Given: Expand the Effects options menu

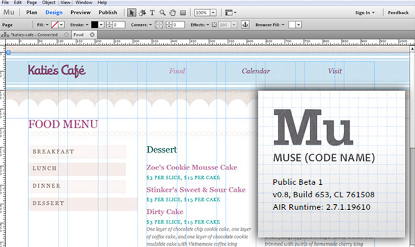Looking at the screenshot, I should [x=200, y=25].
